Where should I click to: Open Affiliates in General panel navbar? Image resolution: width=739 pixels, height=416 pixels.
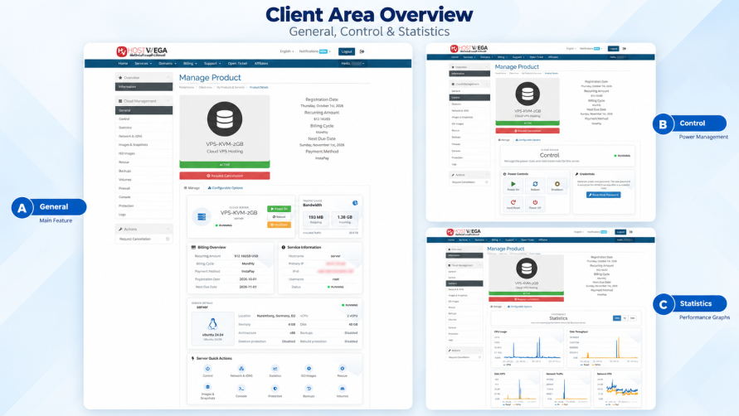click(x=261, y=63)
